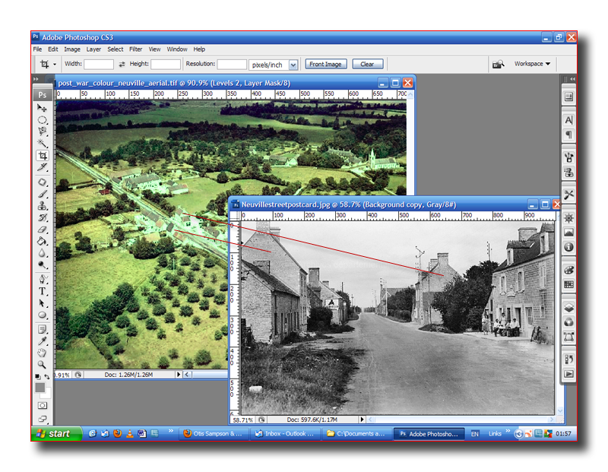This screenshot has height=472, width=608.
Task: Select the History Brush tool
Action: [42, 217]
